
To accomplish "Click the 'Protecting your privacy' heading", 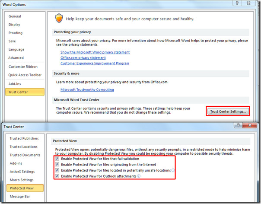I will coord(72,32).
